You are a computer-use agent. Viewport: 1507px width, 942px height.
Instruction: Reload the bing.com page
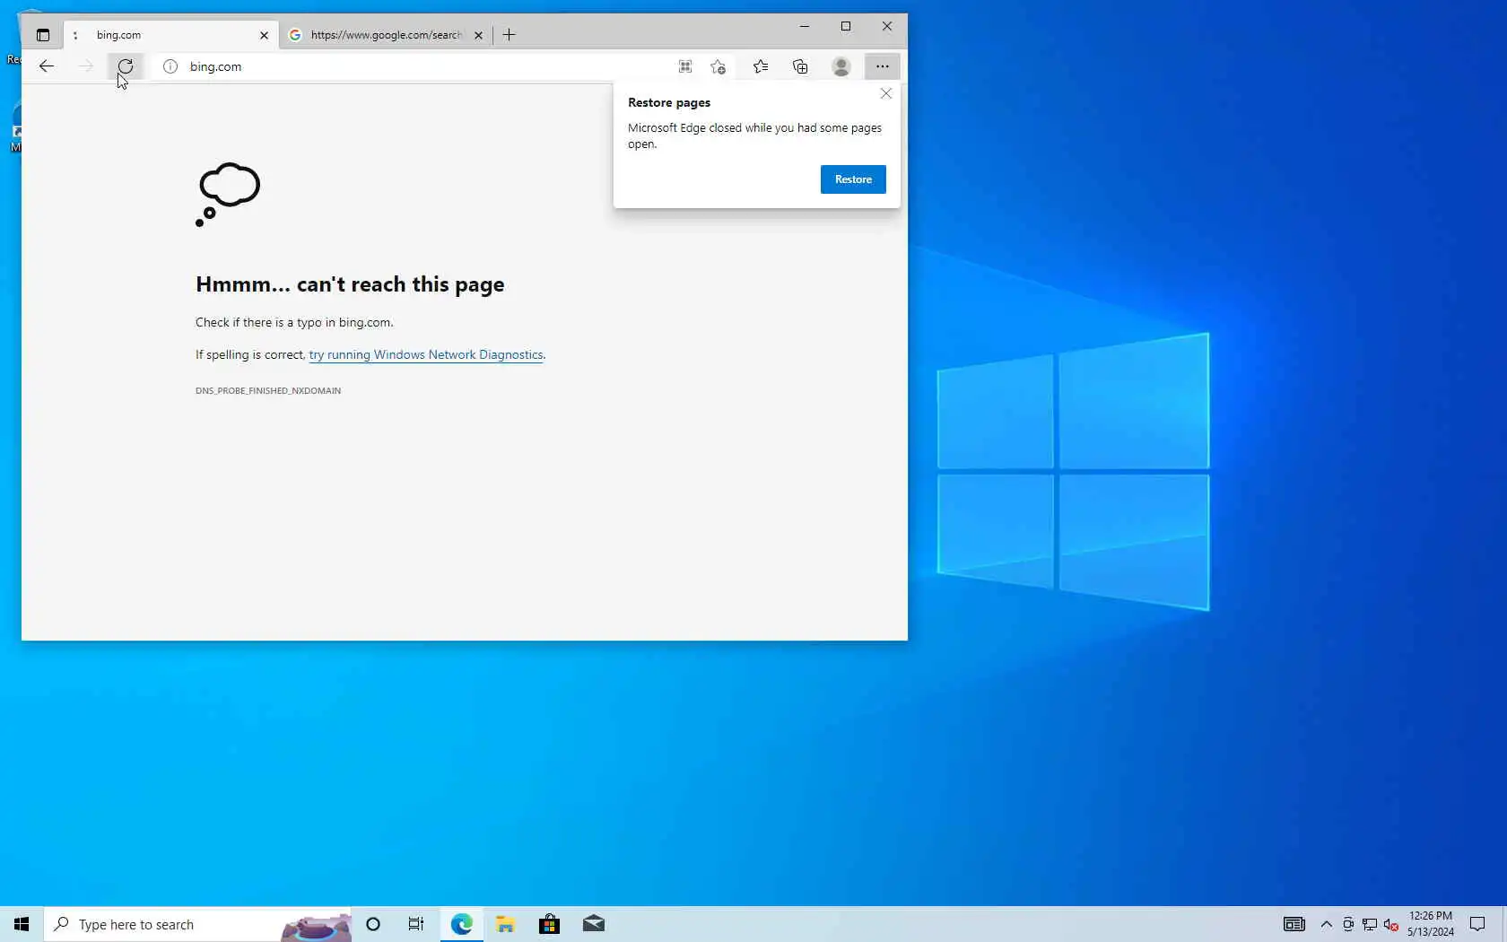126,66
